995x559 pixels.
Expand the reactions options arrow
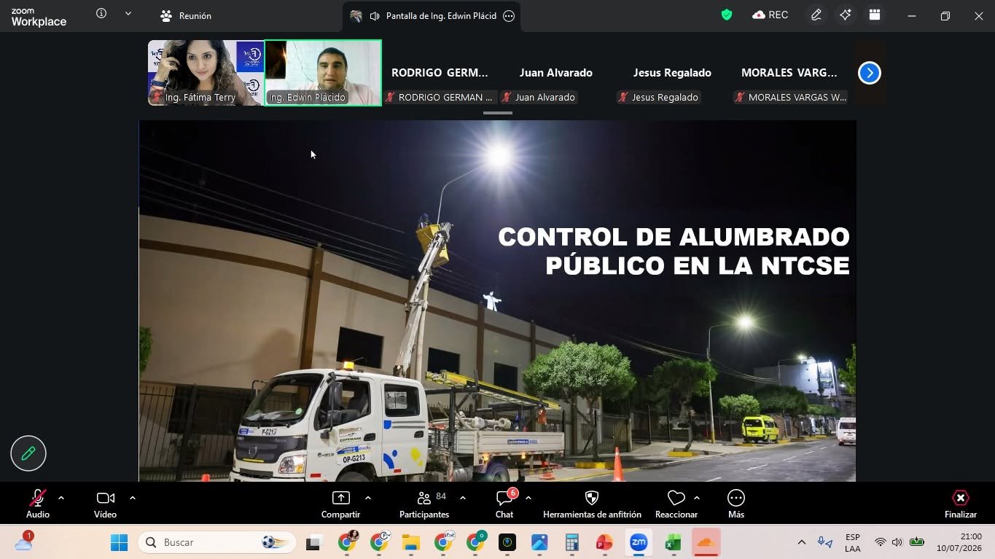(697, 498)
